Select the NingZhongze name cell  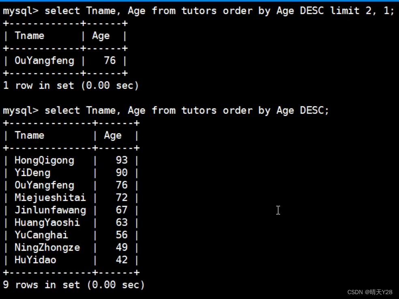click(x=47, y=248)
